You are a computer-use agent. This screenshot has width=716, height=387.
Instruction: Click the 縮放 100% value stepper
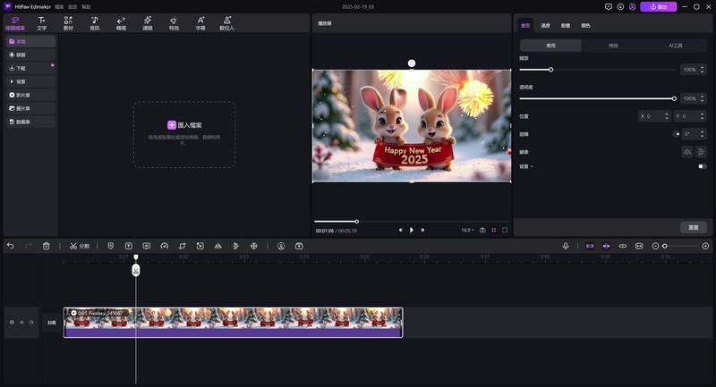coord(693,70)
